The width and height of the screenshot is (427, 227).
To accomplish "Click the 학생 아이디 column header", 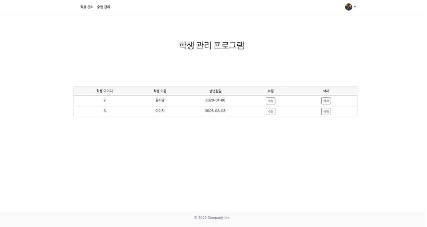I will click(104, 91).
